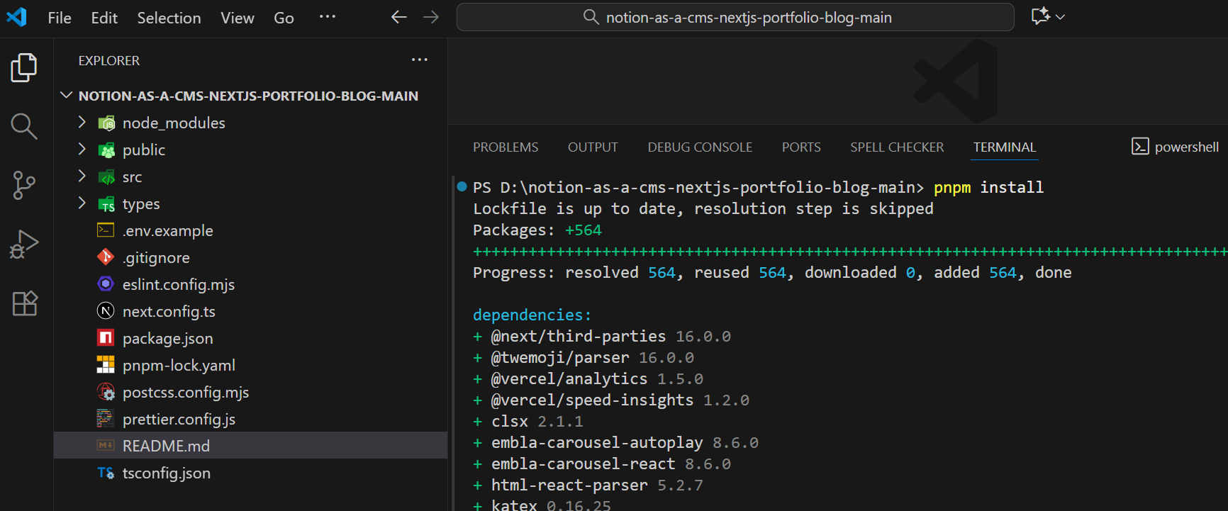Open Run and Debug view
The width and height of the screenshot is (1228, 511).
pyautogui.click(x=24, y=245)
